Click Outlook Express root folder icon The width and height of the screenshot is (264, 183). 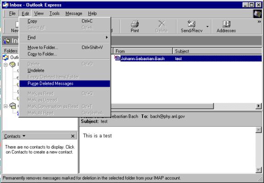(5, 58)
